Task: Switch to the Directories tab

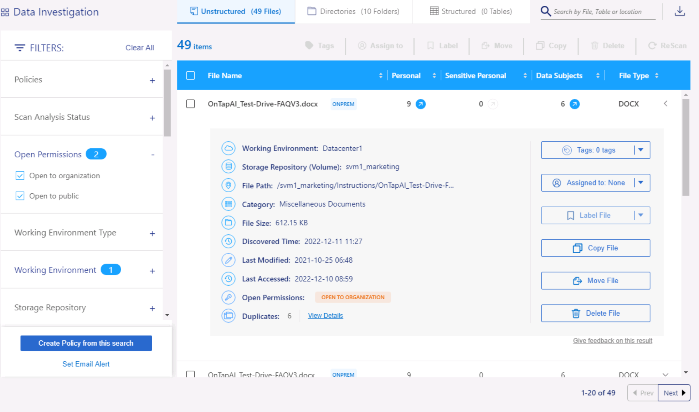Action: 353,11
